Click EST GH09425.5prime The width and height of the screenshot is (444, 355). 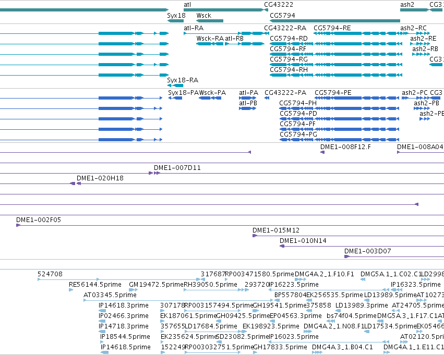(243, 316)
